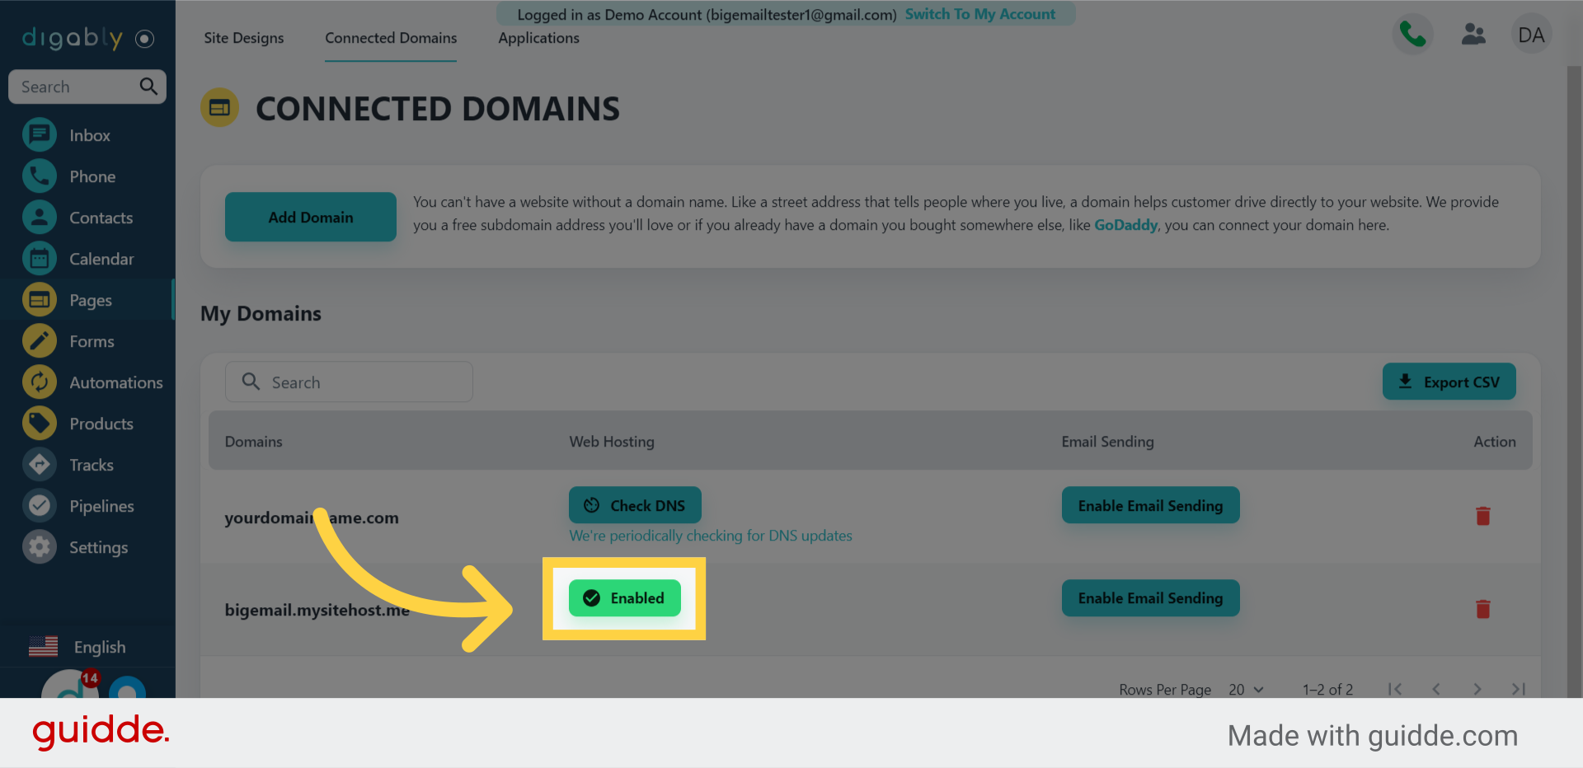This screenshot has height=768, width=1583.
Task: Open the Pipelines checkmark icon
Action: [x=40, y=506]
